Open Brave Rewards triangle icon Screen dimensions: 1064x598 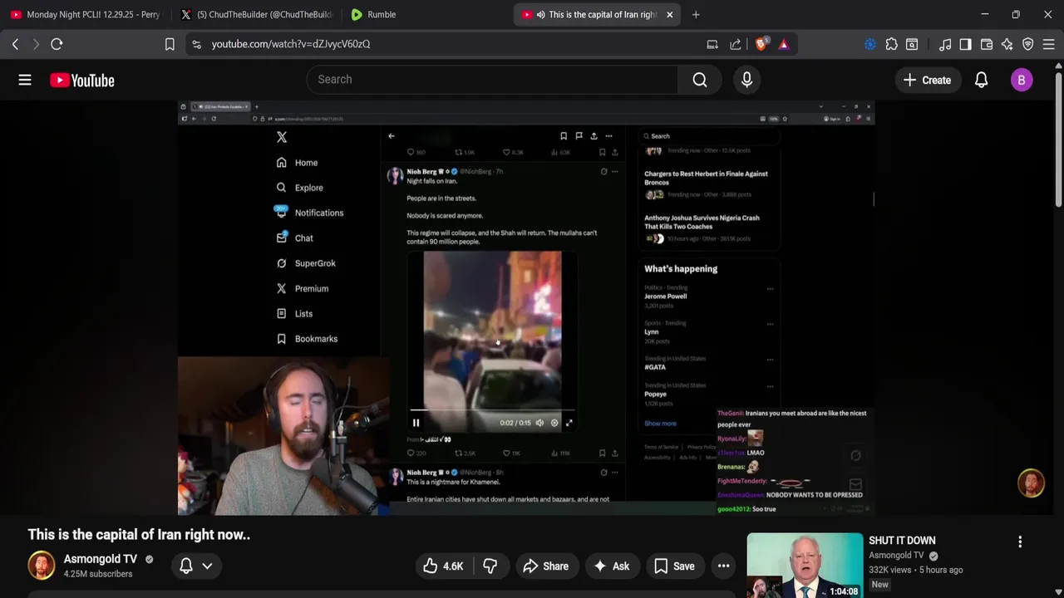784,44
